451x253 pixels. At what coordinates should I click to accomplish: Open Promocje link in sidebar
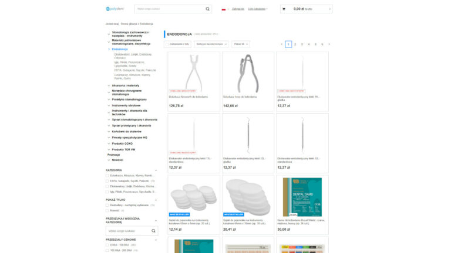tap(113, 155)
